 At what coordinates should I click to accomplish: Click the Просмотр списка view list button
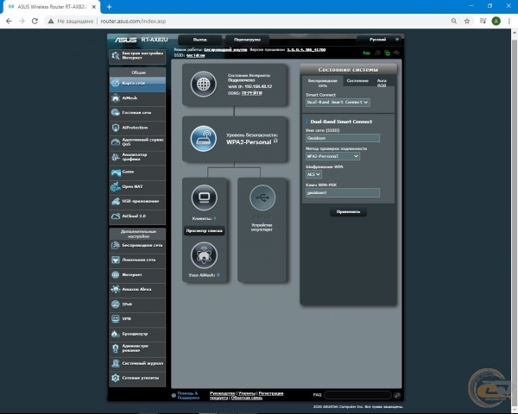[204, 231]
